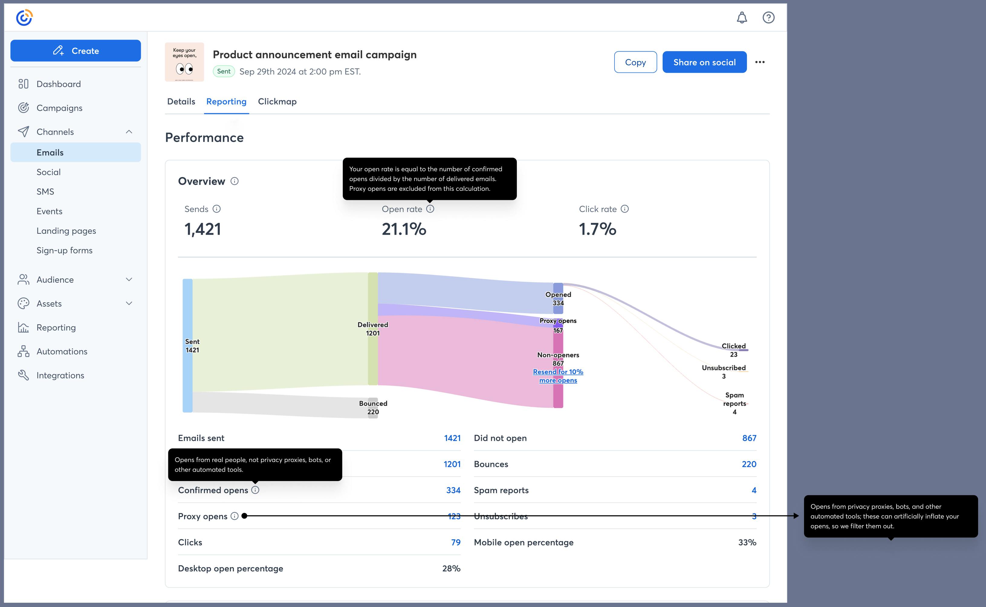Screen dimensions: 986x607
Task: Click the notifications bell icon
Action: [x=742, y=18]
